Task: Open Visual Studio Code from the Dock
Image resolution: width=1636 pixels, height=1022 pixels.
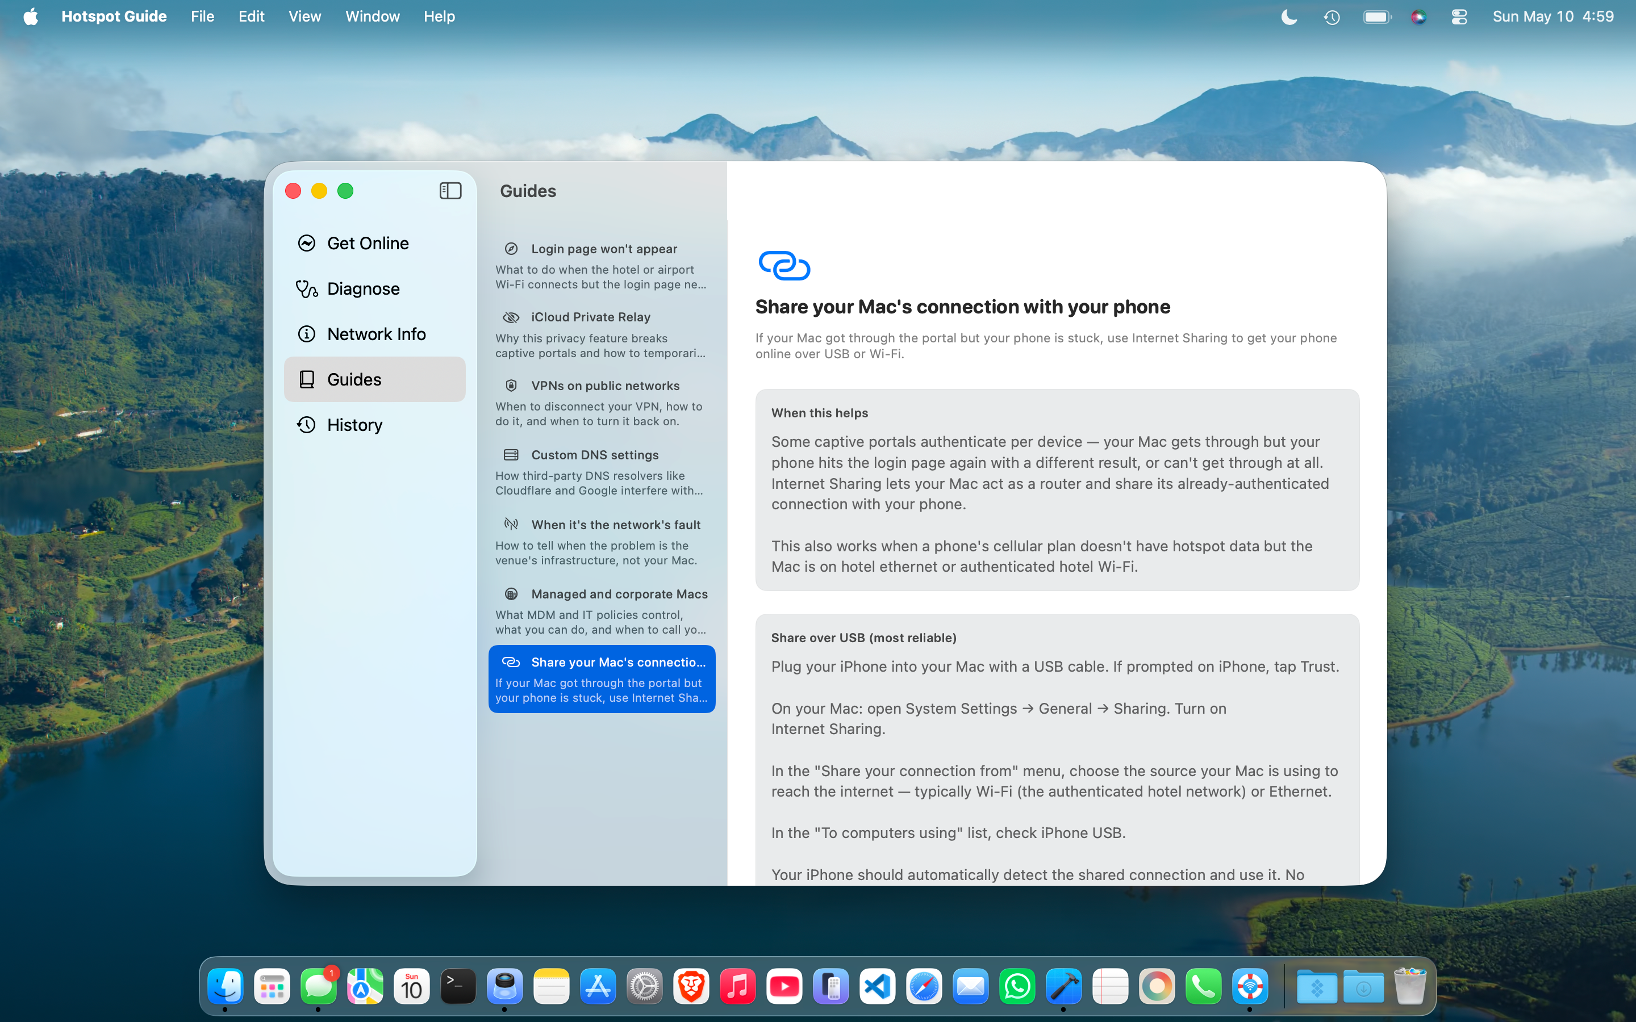Action: pos(878,986)
